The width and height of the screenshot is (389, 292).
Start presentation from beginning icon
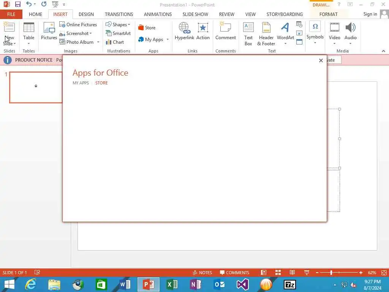[x=55, y=4]
